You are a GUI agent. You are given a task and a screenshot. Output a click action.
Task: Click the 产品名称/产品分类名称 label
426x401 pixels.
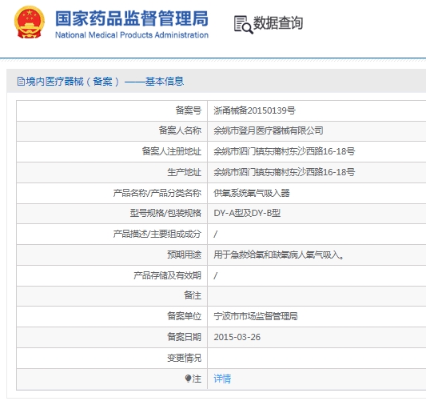[157, 193]
